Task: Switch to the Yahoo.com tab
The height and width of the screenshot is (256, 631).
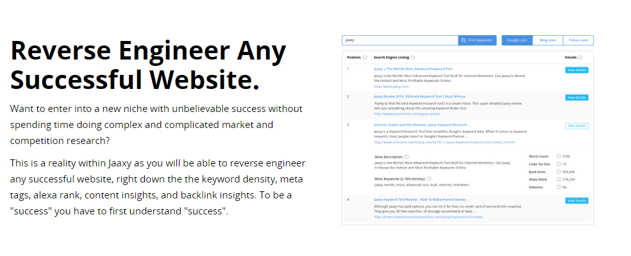Action: click(x=578, y=40)
